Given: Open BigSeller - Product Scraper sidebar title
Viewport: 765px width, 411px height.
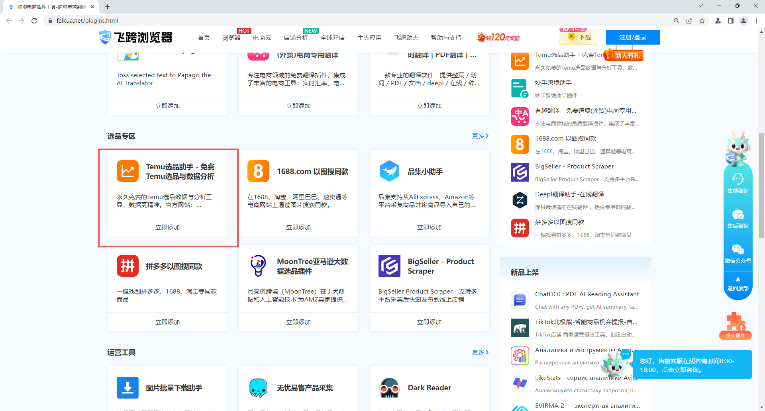Looking at the screenshot, I should click(574, 166).
